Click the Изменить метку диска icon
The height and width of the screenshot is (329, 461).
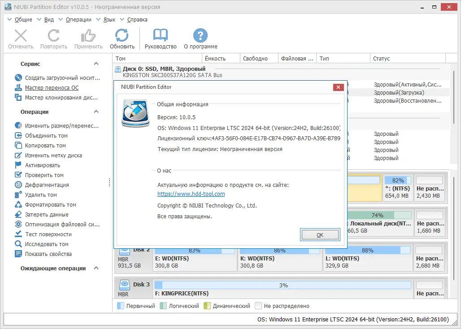click(18, 155)
